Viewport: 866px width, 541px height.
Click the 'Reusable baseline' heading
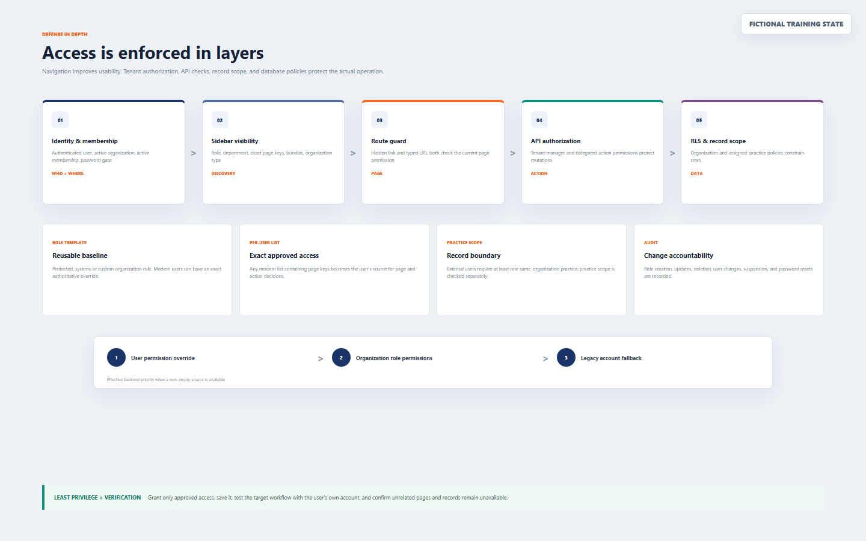tap(80, 255)
